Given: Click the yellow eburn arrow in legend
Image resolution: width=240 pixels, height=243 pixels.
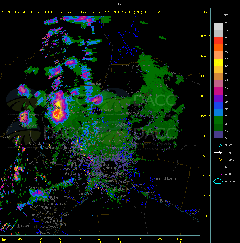Looking at the screenshot, I should (218, 160).
